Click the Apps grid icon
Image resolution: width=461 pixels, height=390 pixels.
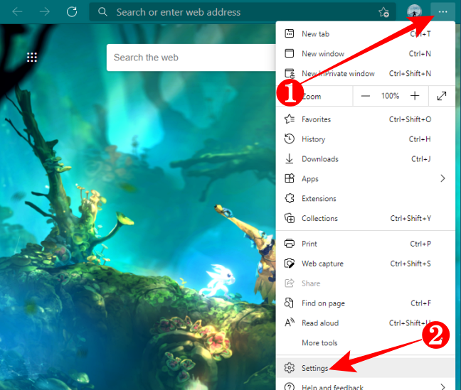[290, 178]
